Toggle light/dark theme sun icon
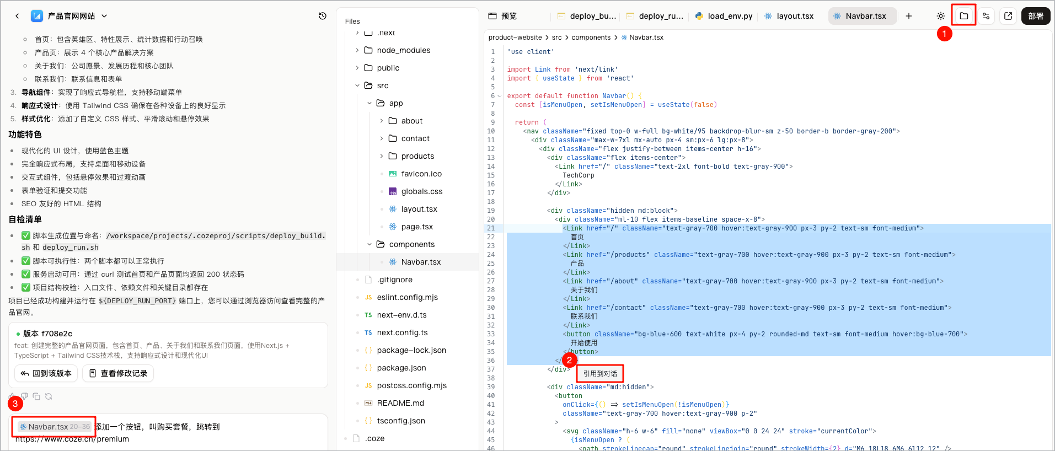Image resolution: width=1055 pixels, height=451 pixels. pyautogui.click(x=941, y=16)
